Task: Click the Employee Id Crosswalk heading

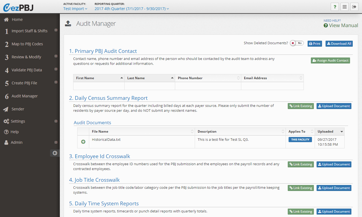Action: (x=100, y=157)
